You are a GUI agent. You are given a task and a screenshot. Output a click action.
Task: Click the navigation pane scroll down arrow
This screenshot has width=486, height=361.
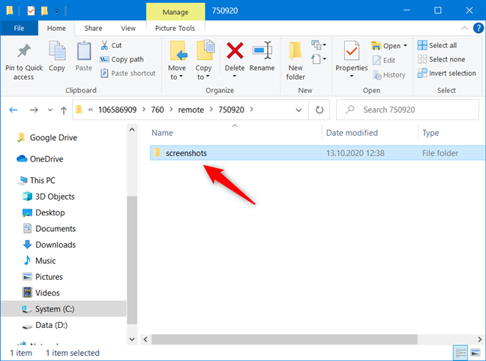click(132, 339)
